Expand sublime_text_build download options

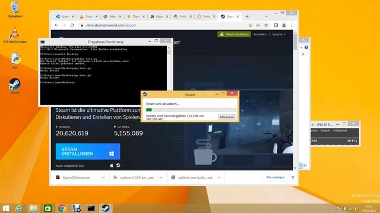pyautogui.click(x=219, y=177)
